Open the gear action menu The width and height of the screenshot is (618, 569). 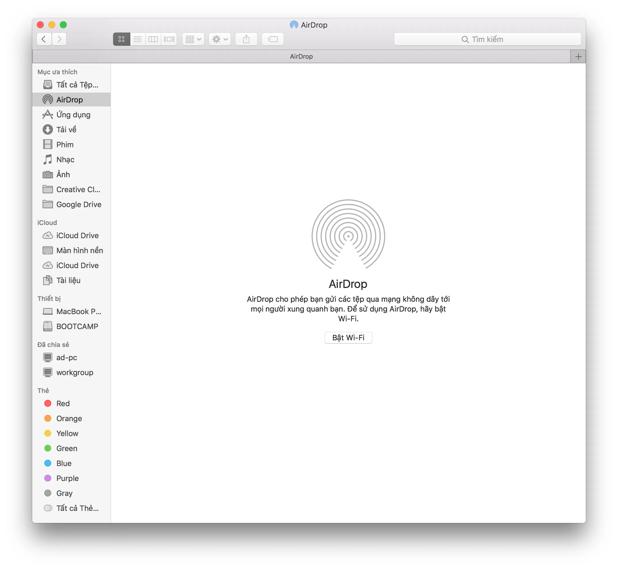220,39
